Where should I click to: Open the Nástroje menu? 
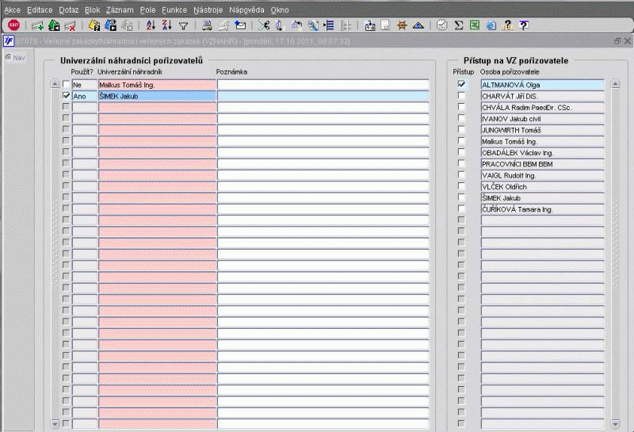[208, 10]
